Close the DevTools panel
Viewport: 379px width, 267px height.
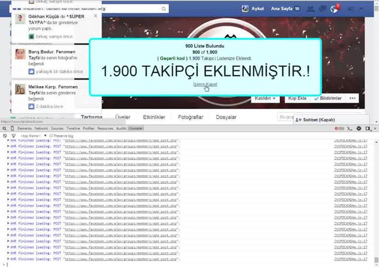[x=375, y=128]
